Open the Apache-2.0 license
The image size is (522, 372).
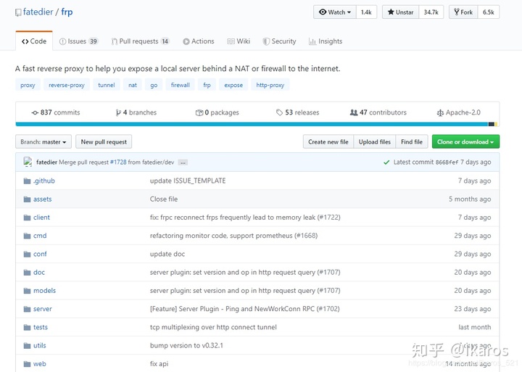(458, 112)
